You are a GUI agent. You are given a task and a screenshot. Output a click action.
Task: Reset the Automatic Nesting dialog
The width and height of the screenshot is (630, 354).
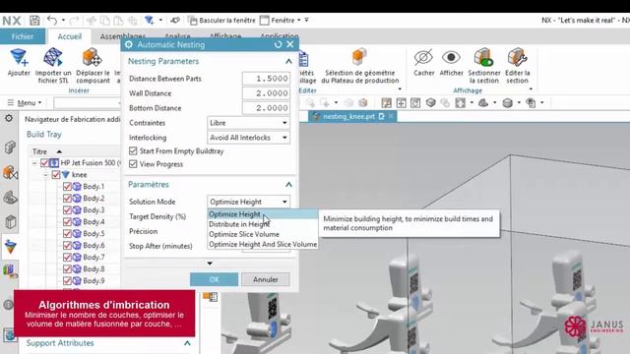coord(278,44)
